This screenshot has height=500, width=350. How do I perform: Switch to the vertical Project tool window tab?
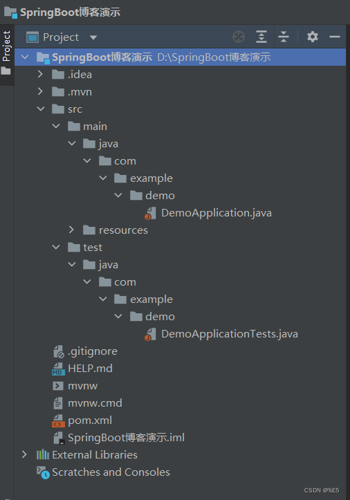6,46
